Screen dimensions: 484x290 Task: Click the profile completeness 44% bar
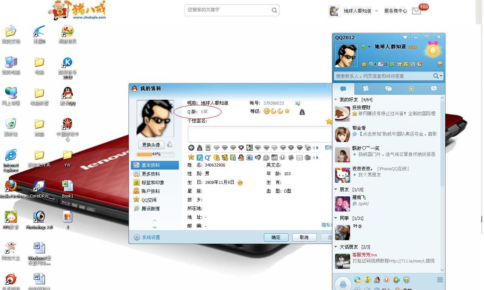155,154
